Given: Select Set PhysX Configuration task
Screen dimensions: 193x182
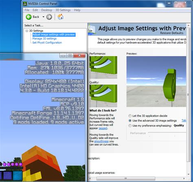Looking at the screenshot, I should pyautogui.click(x=47, y=43).
